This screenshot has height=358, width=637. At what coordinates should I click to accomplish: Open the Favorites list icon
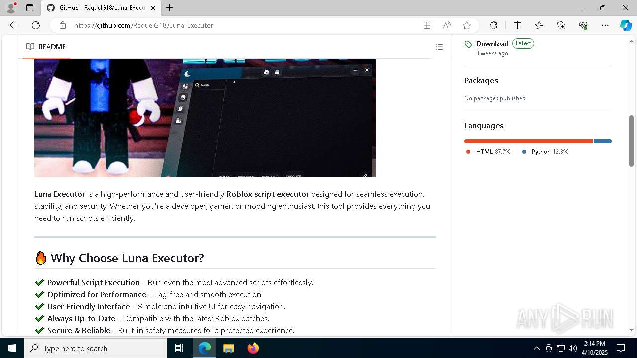539,25
